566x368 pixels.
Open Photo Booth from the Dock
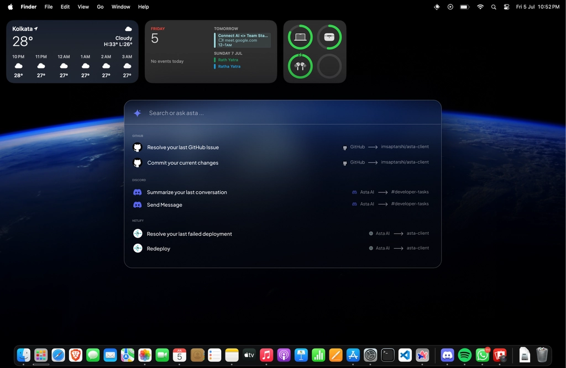500,355
